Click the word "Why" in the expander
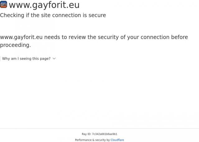Viewport: 199px width, 142px height. click(x=7, y=59)
